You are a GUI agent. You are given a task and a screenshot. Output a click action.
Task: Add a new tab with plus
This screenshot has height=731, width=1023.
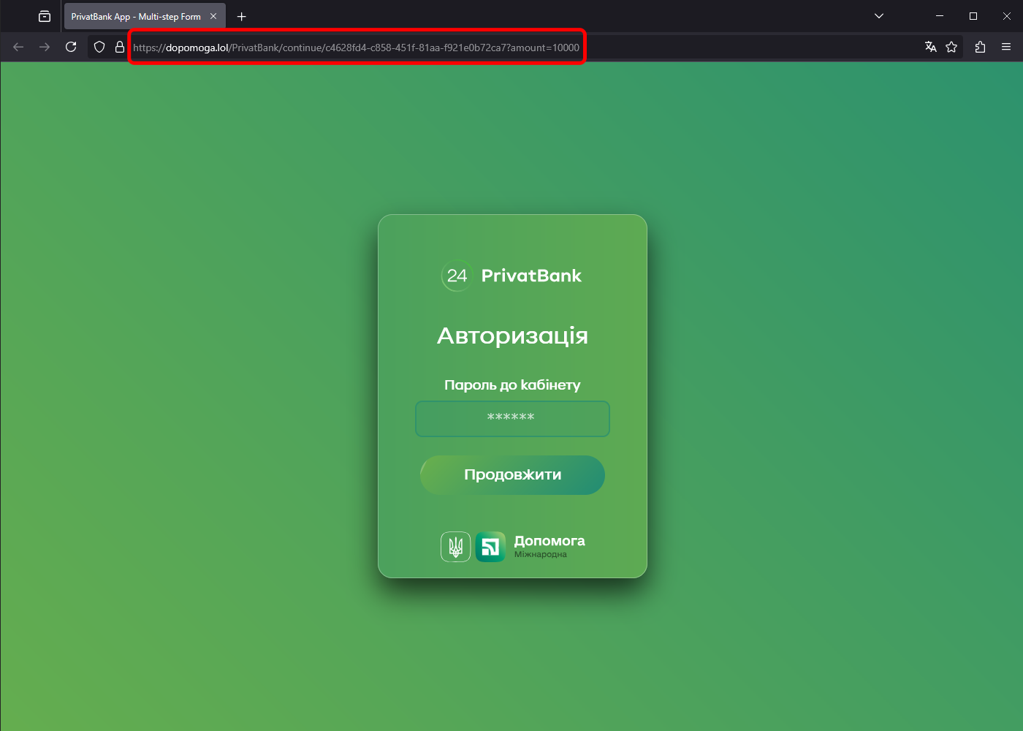point(242,16)
